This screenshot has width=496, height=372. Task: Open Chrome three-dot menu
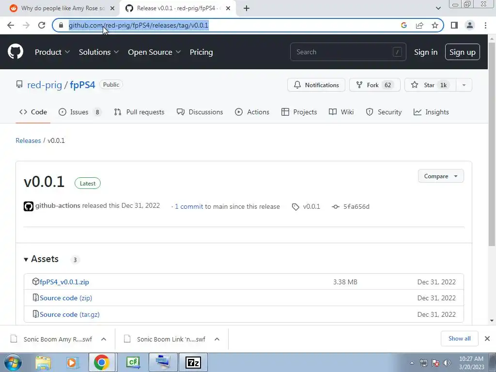point(485,25)
